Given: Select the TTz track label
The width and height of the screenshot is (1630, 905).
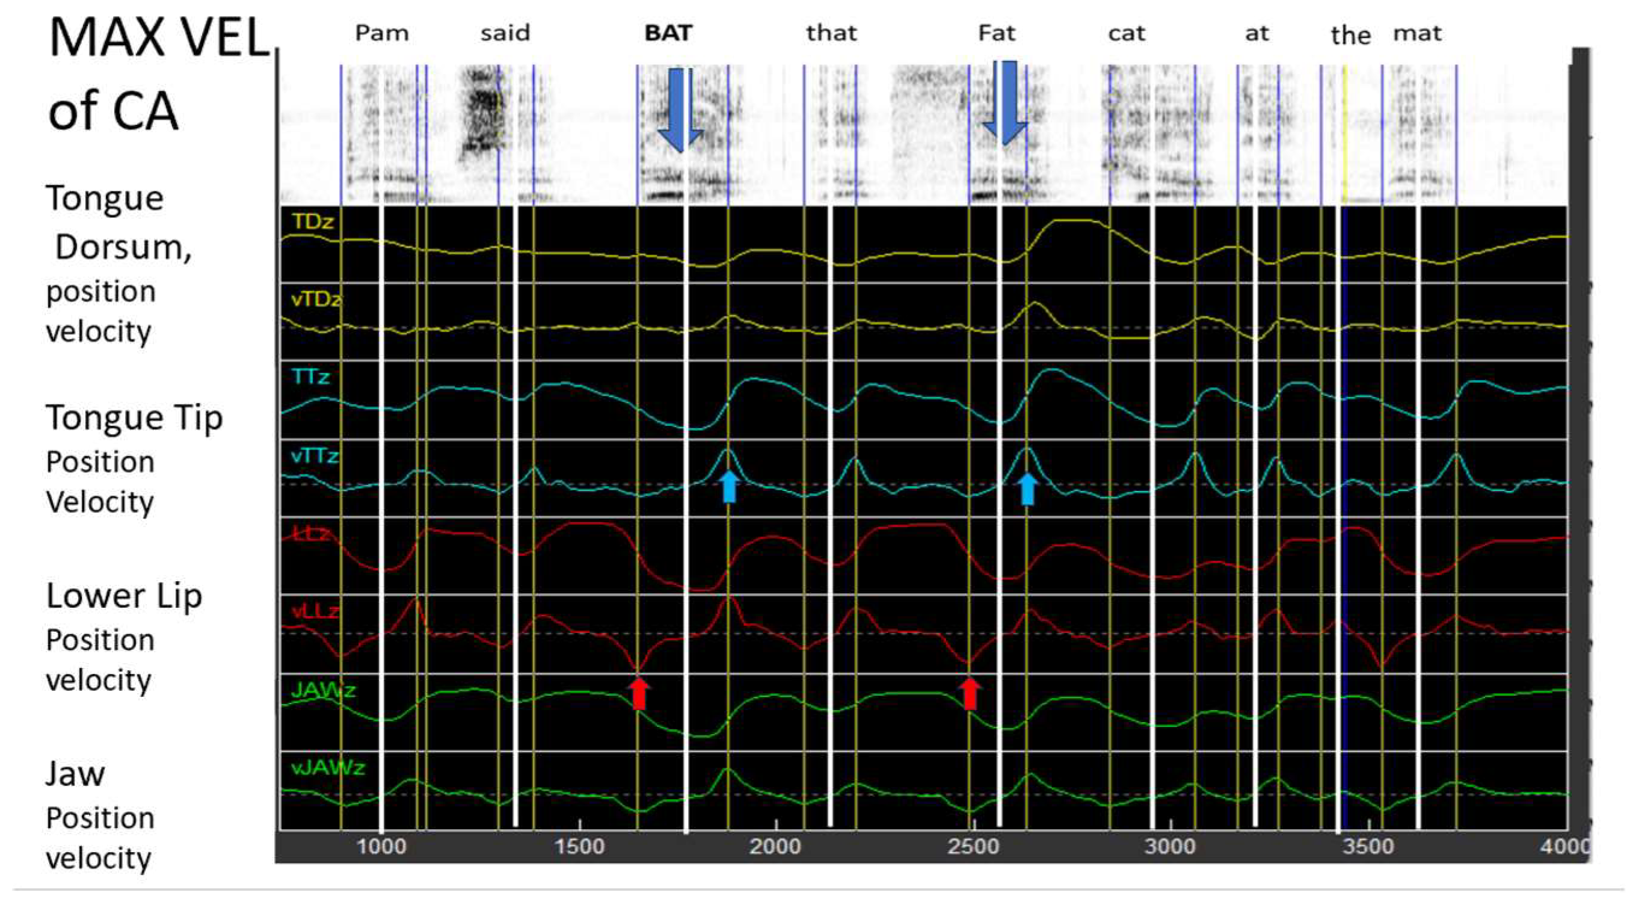Looking at the screenshot, I should click(311, 377).
